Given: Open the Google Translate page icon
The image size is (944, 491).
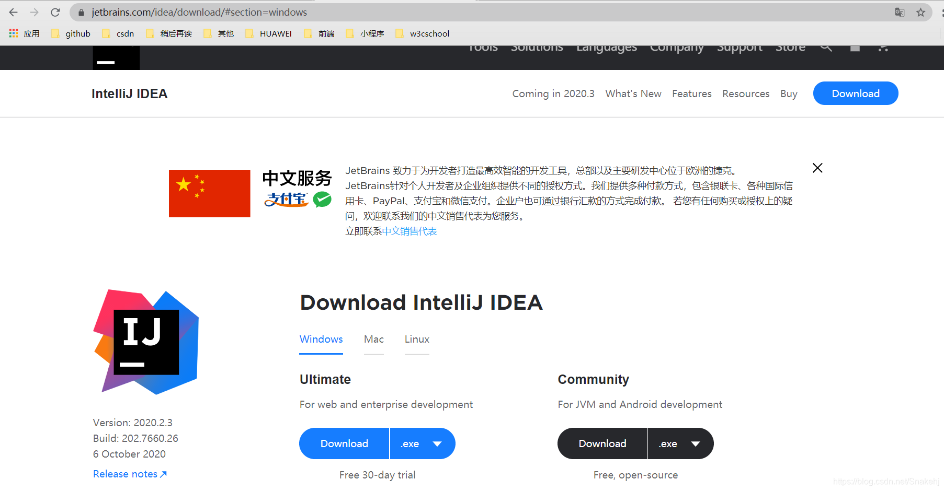Looking at the screenshot, I should point(900,12).
